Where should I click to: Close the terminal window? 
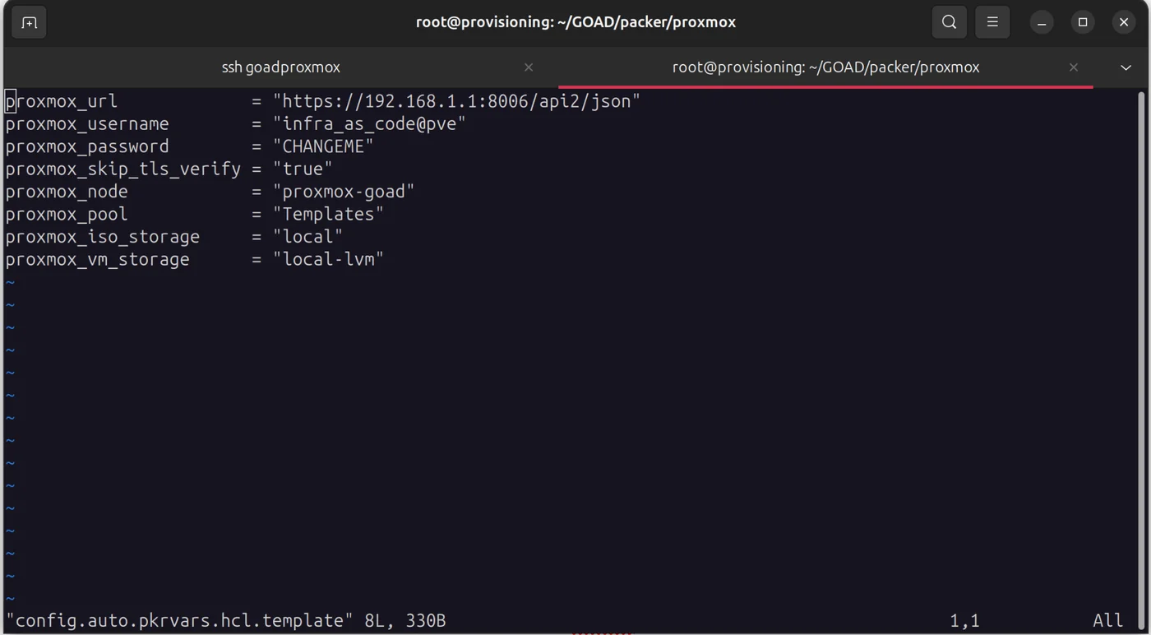coord(1124,22)
